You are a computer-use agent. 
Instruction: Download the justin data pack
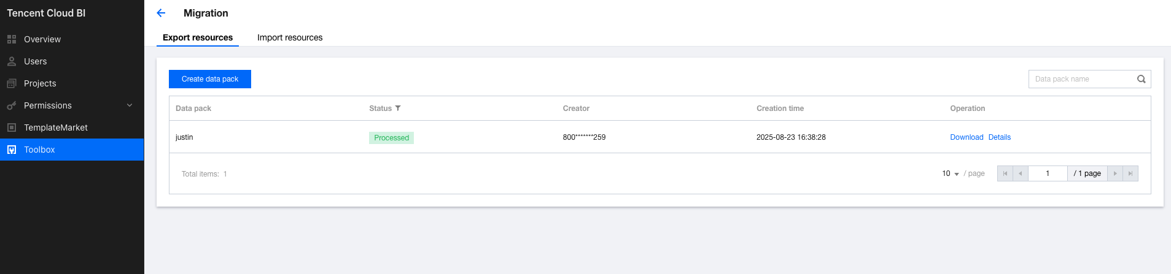click(x=967, y=137)
